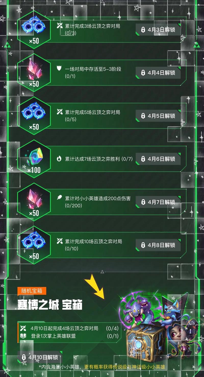Image resolution: width=204 pixels, height=377 pixels.
Task: Select the 4月6日解锁 locked button
Action: tap(158, 159)
